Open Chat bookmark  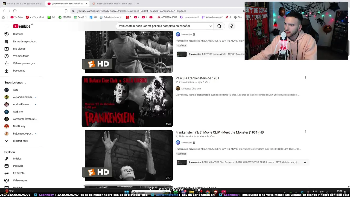238,17
